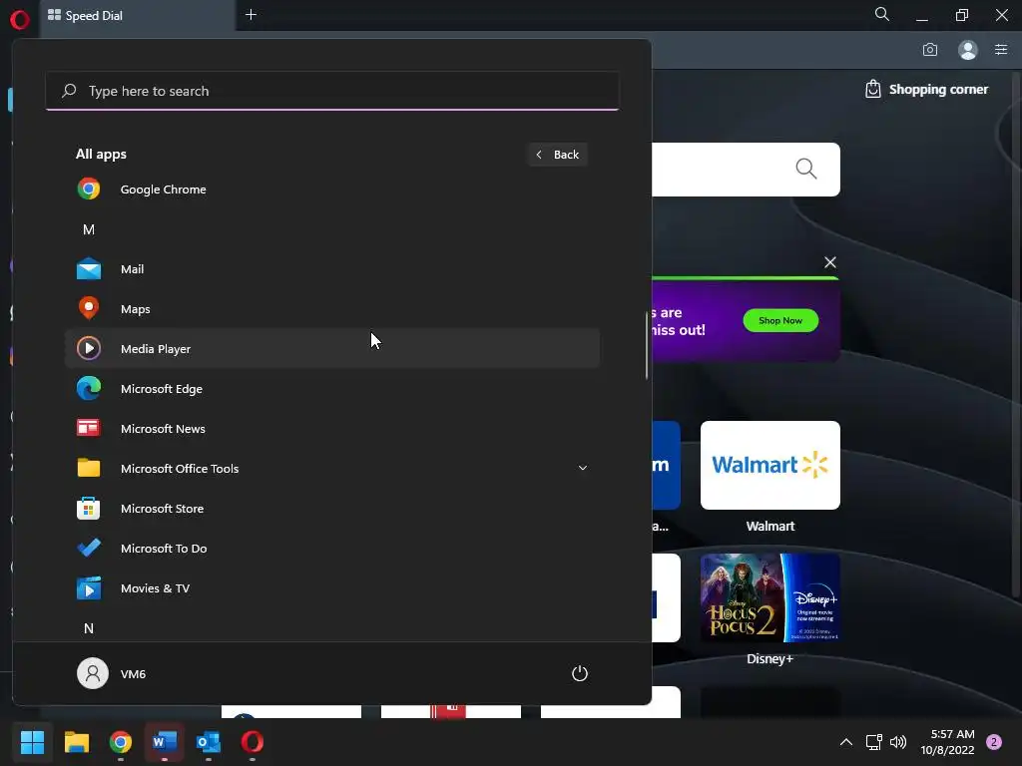
Task: Open the notification count badge
Action: tap(994, 742)
